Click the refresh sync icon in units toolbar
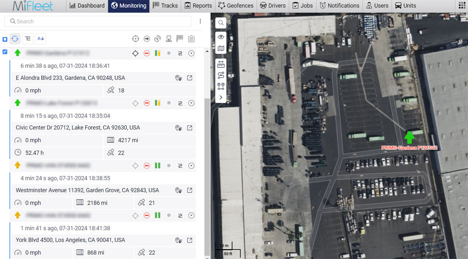The height and width of the screenshot is (259, 468). [15, 39]
